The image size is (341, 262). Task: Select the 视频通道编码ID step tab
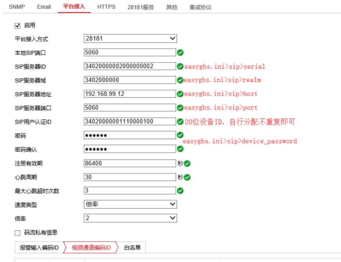(x=91, y=247)
